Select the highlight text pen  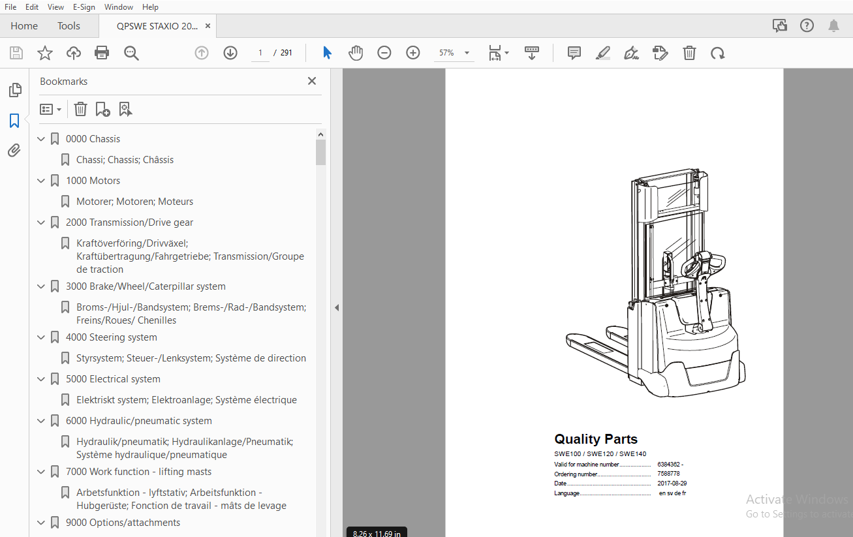pyautogui.click(x=603, y=53)
